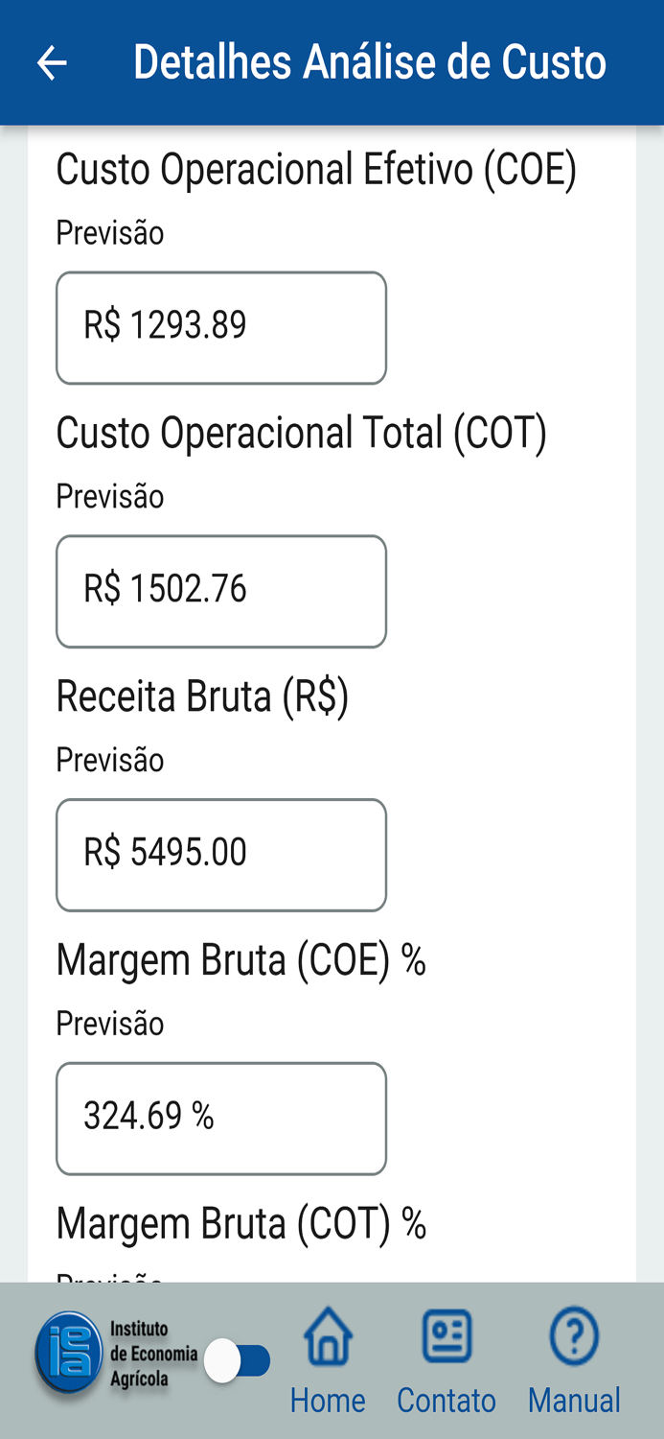This screenshot has width=664, height=1439.
Task: Tap the Receita Bruta field showing R$ 5495.00
Action: (221, 854)
